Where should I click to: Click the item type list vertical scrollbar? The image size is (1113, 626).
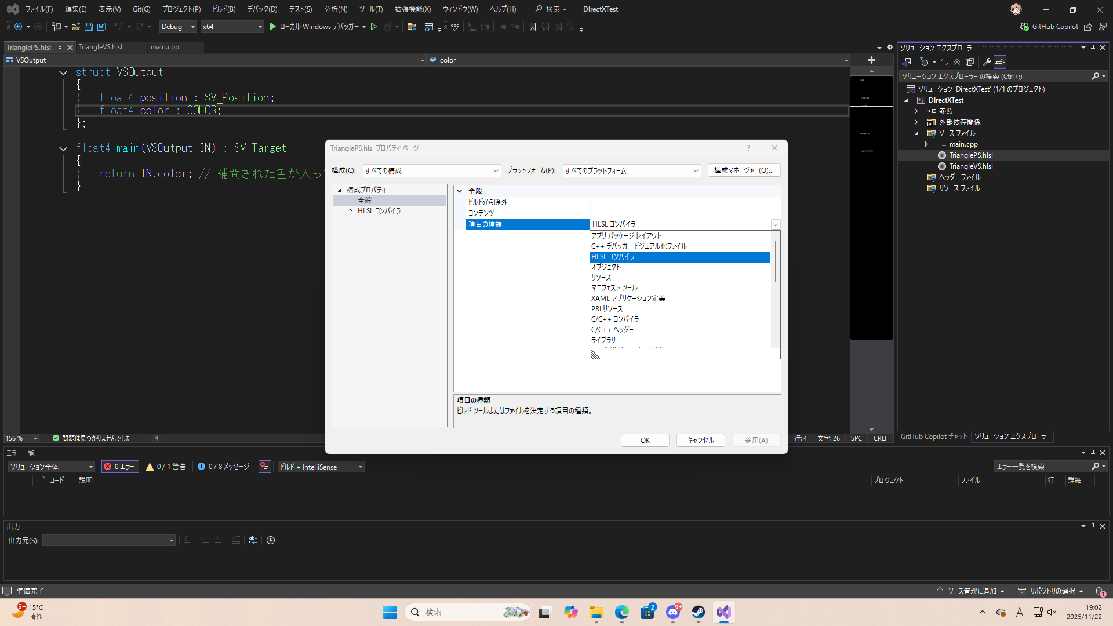coord(775,261)
